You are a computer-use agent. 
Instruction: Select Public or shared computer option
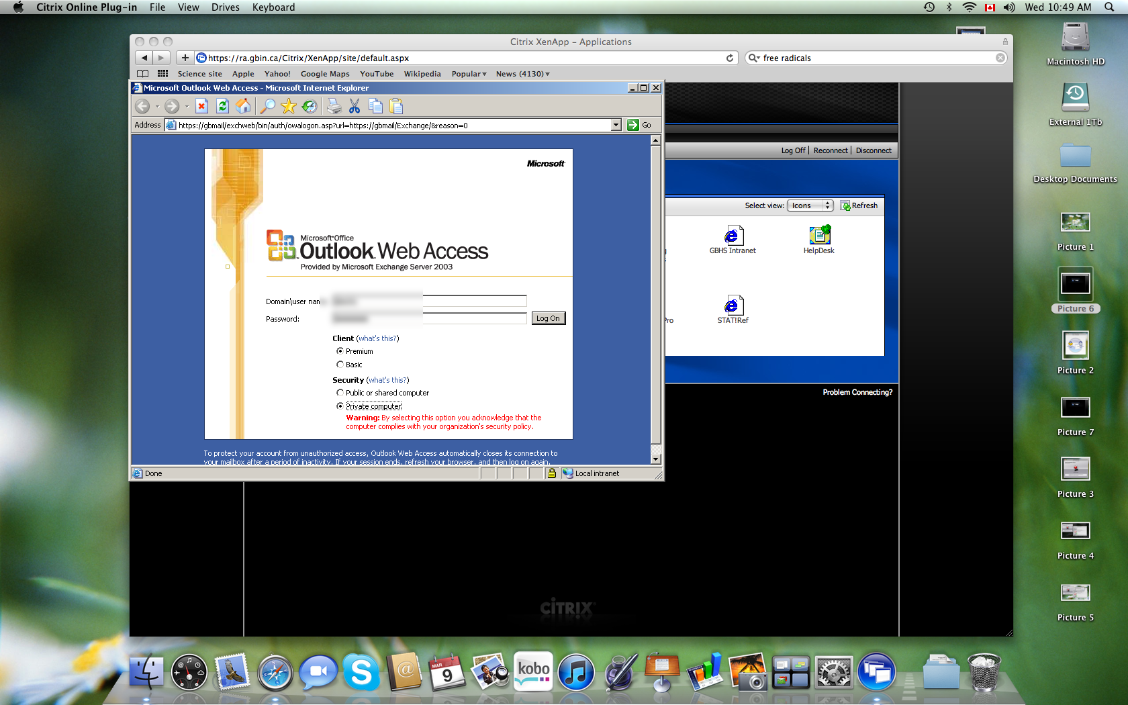pyautogui.click(x=340, y=393)
